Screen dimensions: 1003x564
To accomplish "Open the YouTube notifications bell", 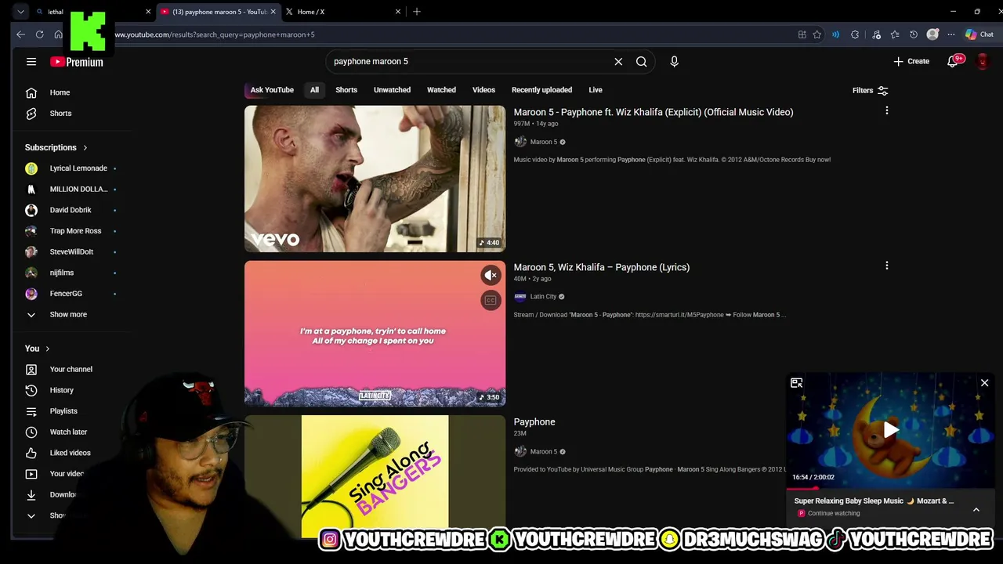I will [954, 61].
